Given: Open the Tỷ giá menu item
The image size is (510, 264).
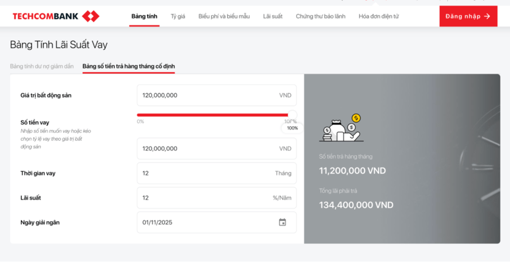Looking at the screenshot, I should pos(178,16).
